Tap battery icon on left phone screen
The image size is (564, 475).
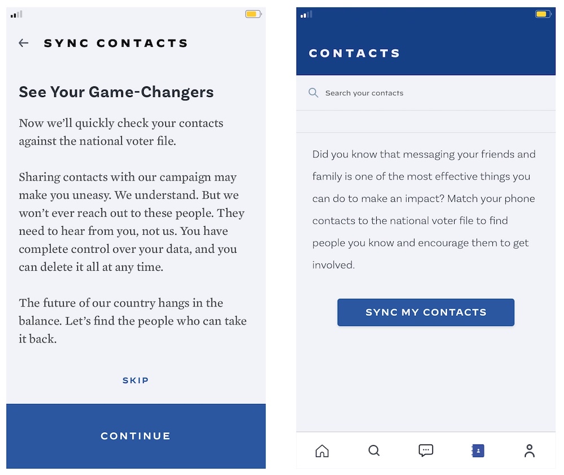click(x=253, y=14)
